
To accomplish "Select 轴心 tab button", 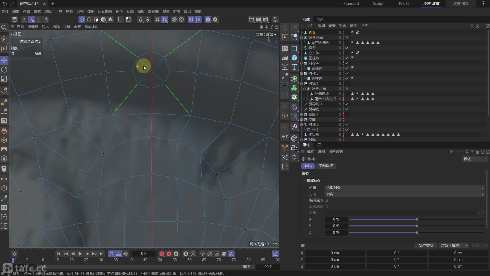I will tap(308, 166).
